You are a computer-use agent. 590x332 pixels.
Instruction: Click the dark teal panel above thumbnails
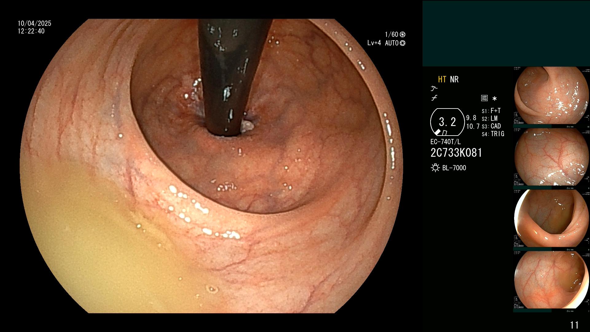tap(506, 33)
